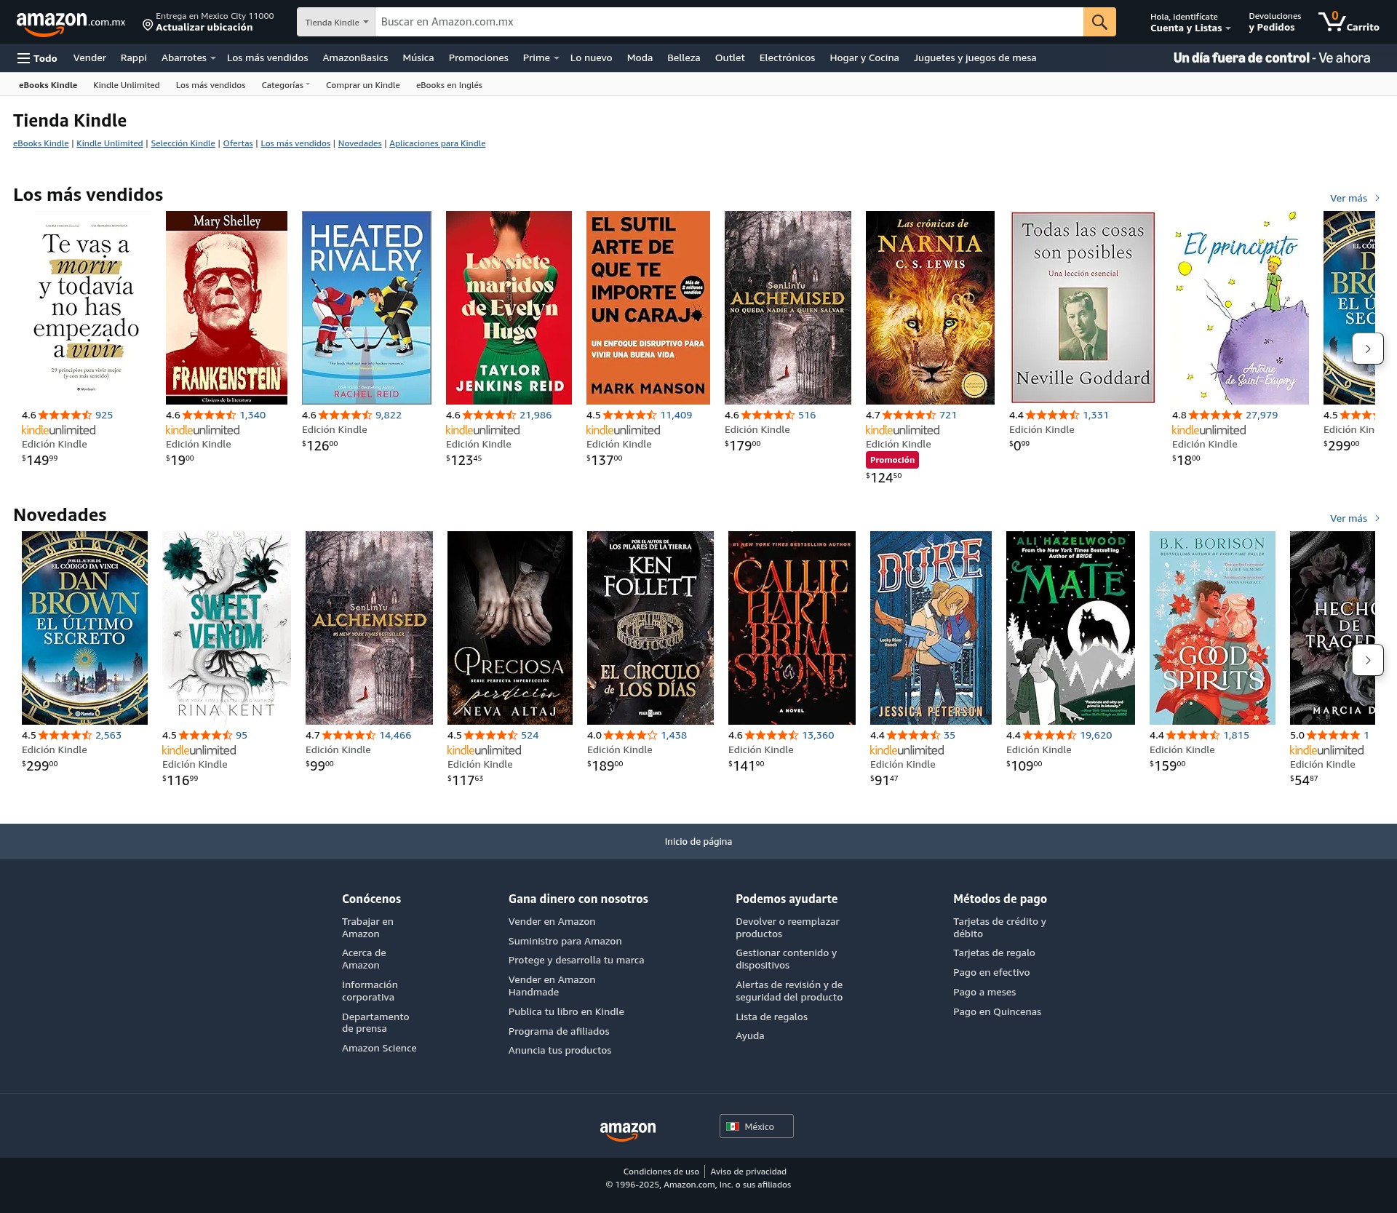The height and width of the screenshot is (1213, 1397).
Task: Open Preciosa perdición book cover
Action: pos(510,628)
